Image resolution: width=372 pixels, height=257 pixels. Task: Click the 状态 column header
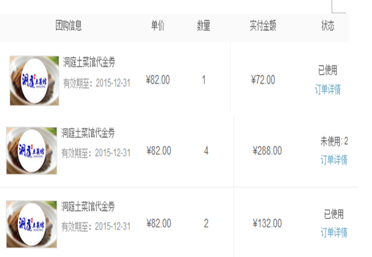pos(327,26)
